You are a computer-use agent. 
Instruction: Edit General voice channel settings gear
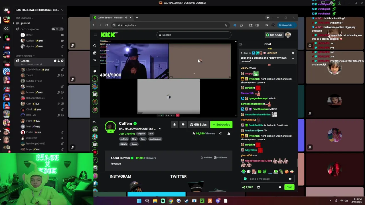point(62,61)
